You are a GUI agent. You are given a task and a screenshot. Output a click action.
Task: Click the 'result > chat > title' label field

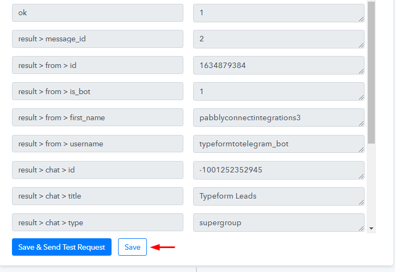(97, 196)
